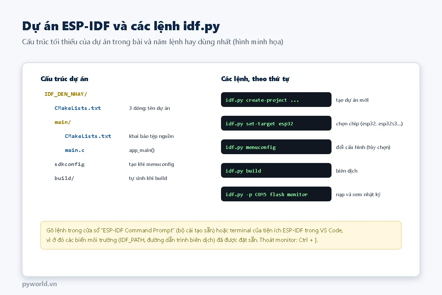Click the "idf.py create-project ..." command box
The height and width of the screenshot is (295, 442).
276,100
